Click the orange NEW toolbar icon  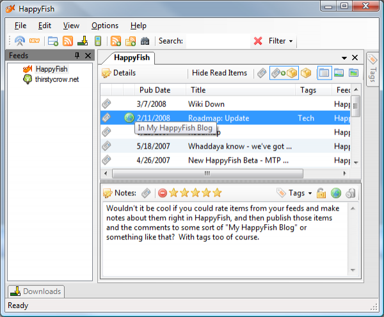point(35,41)
